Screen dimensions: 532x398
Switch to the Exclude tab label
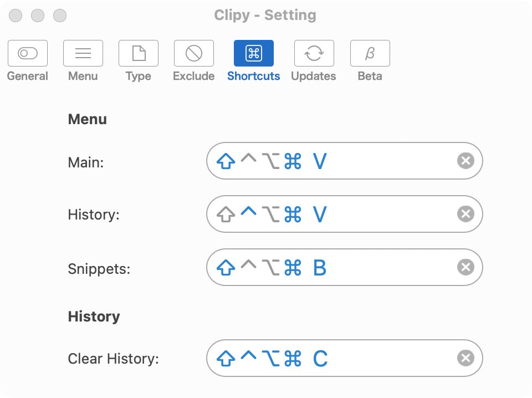(x=194, y=76)
